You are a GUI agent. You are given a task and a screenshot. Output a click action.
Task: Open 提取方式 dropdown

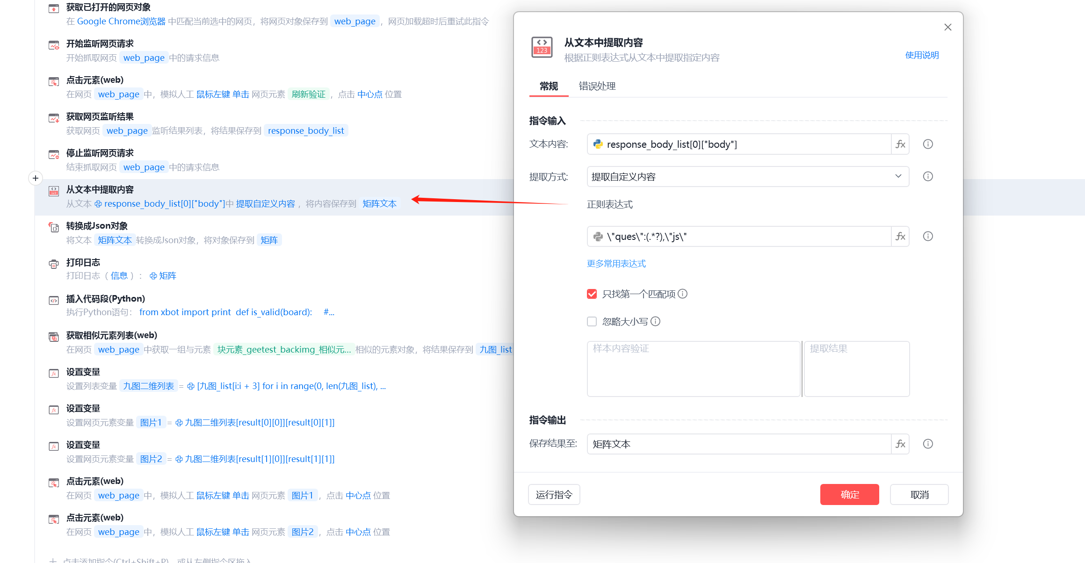coord(747,176)
